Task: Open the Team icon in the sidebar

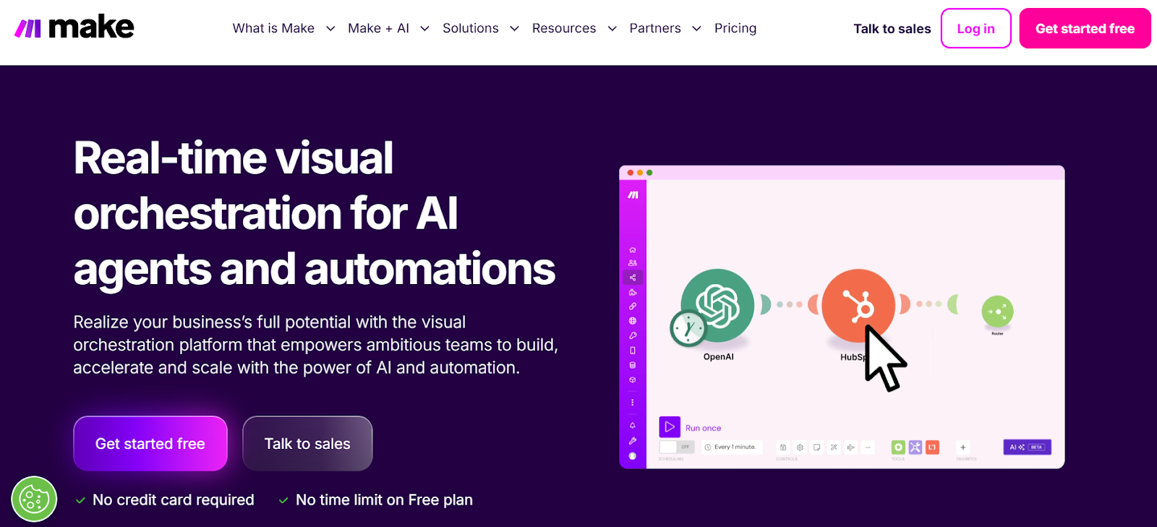Action: pos(633,263)
